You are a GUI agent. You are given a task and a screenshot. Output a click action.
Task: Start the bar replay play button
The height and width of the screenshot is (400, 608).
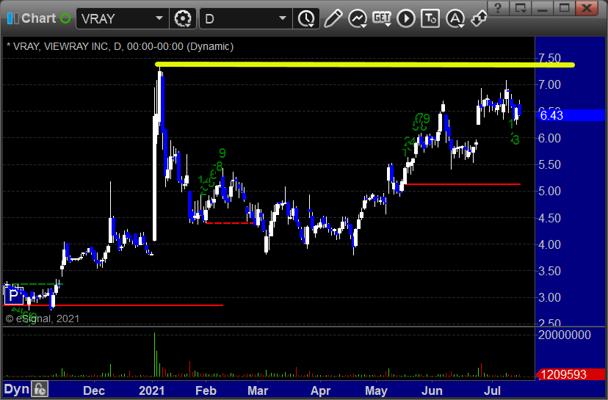click(406, 18)
